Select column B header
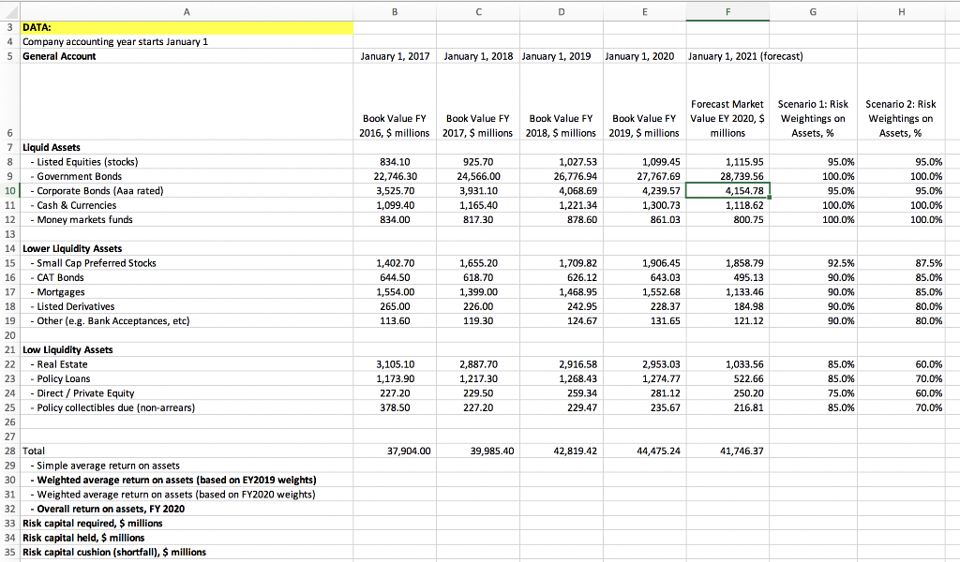The image size is (960, 562). (x=395, y=11)
